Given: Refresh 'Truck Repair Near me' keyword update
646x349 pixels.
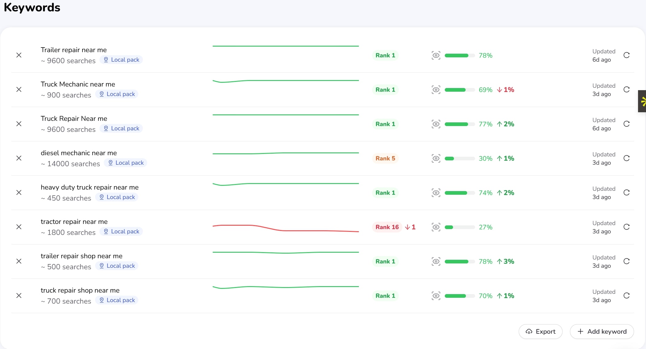Looking at the screenshot, I should pos(626,124).
